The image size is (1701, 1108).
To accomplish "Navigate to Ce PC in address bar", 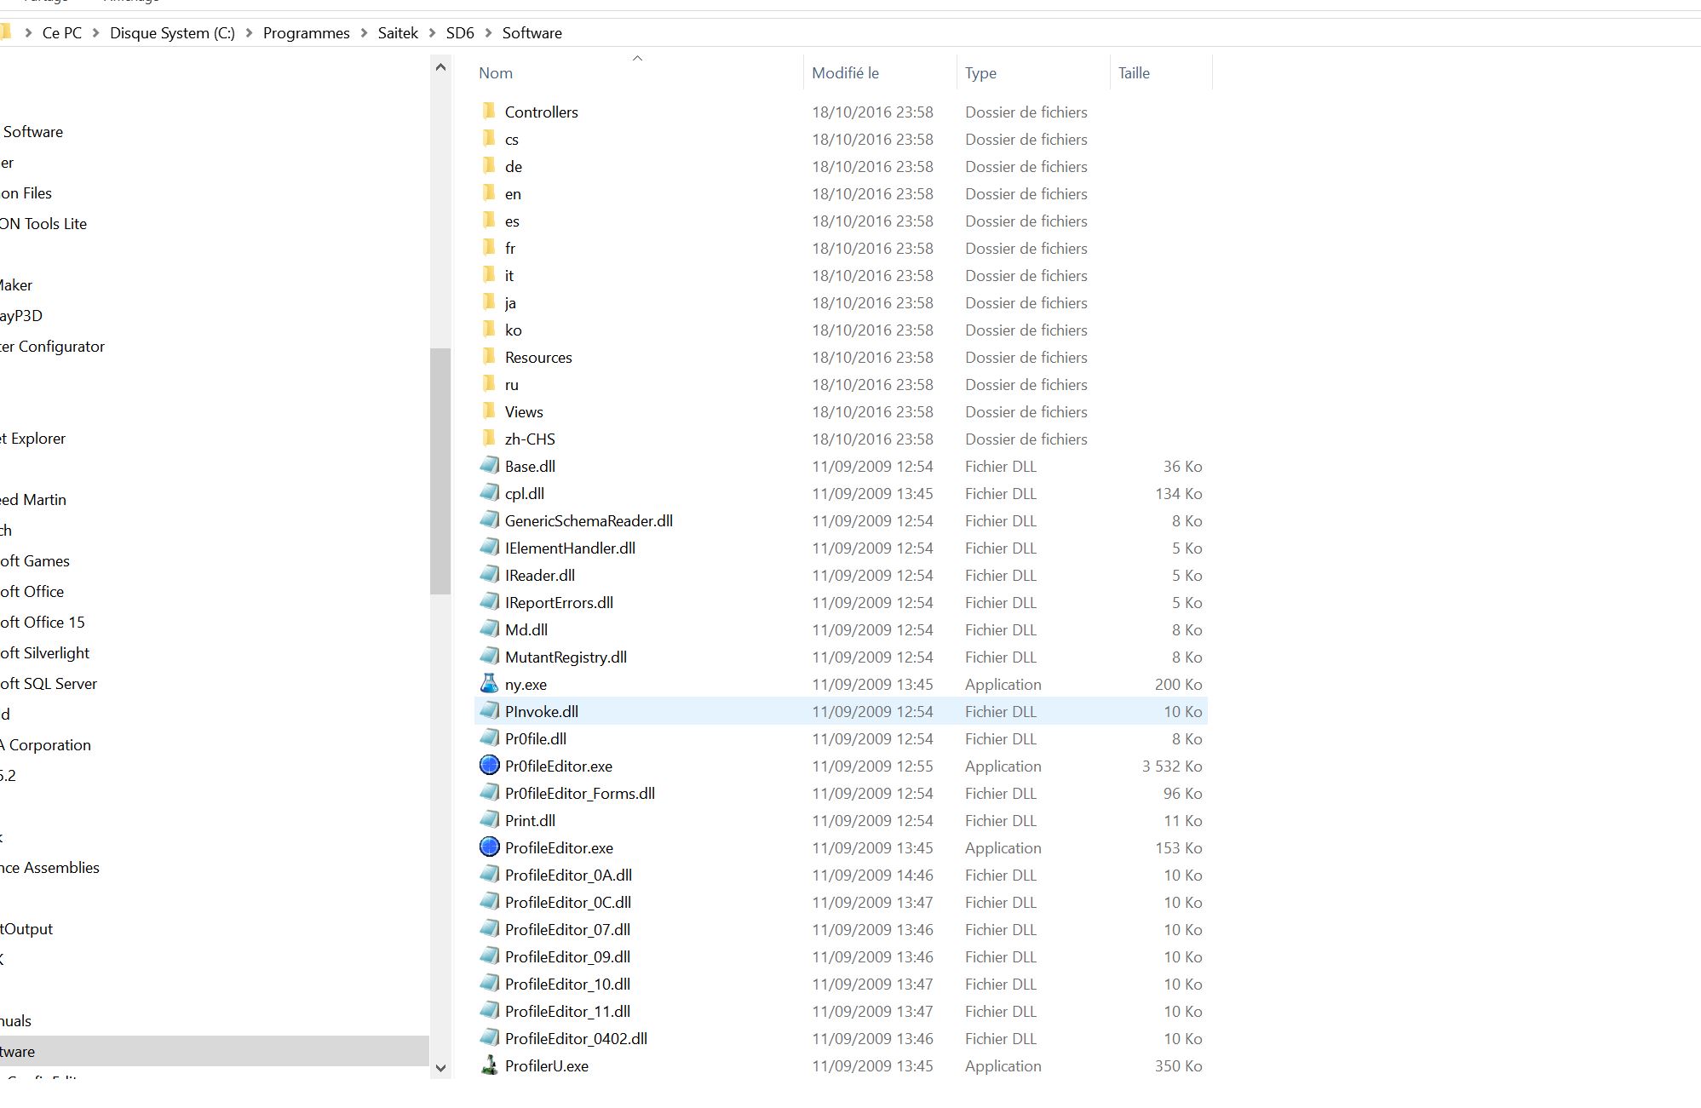I will (x=62, y=33).
